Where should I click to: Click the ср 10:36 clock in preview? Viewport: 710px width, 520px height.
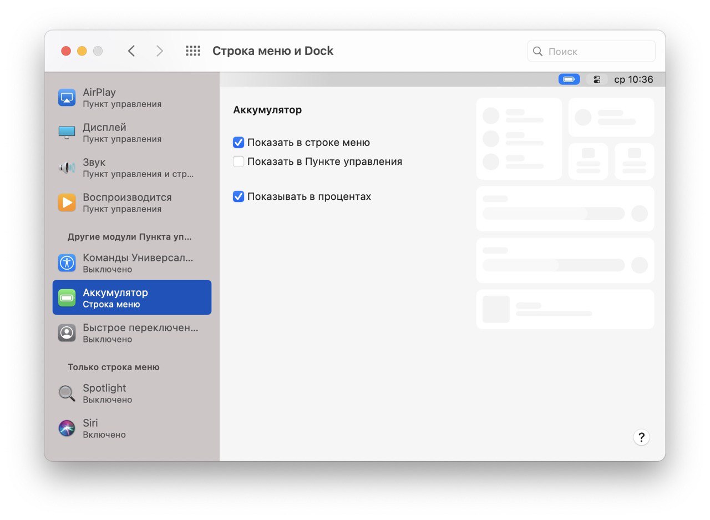coord(633,79)
